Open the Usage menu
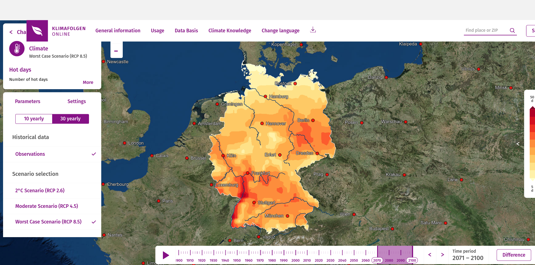 click(157, 31)
